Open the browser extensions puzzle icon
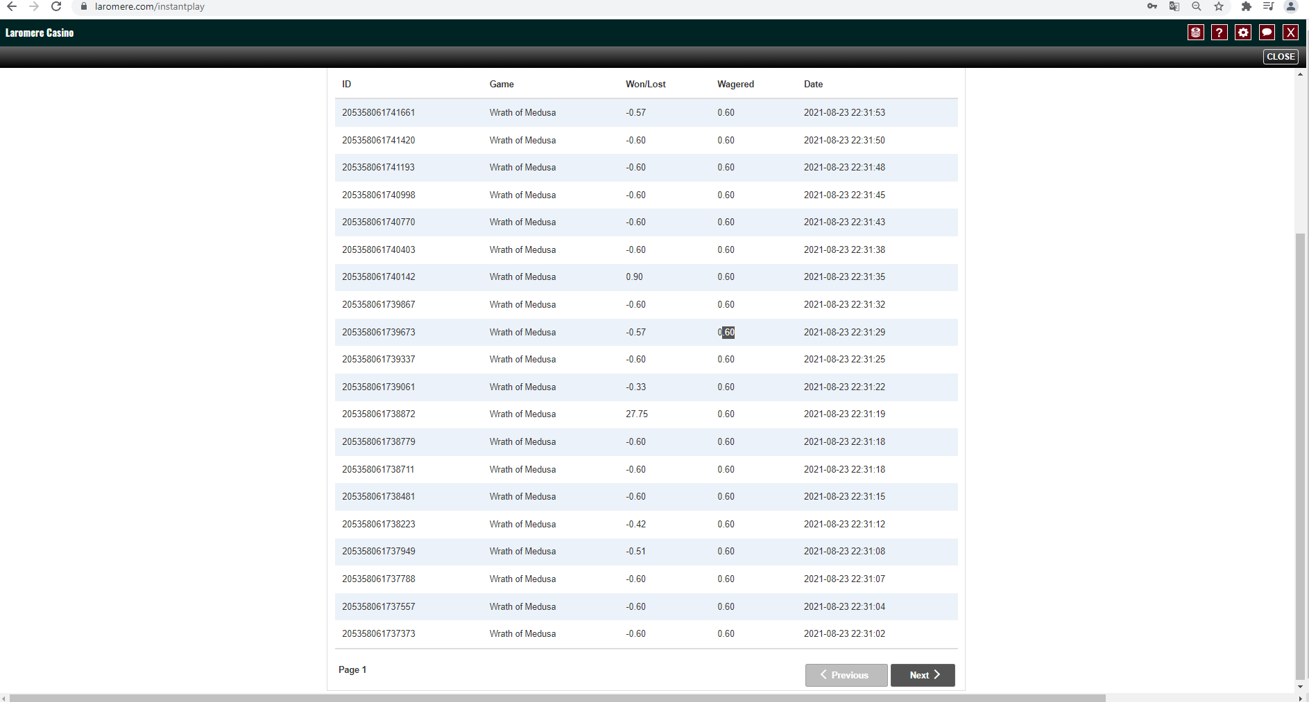1309x702 pixels. tap(1246, 7)
